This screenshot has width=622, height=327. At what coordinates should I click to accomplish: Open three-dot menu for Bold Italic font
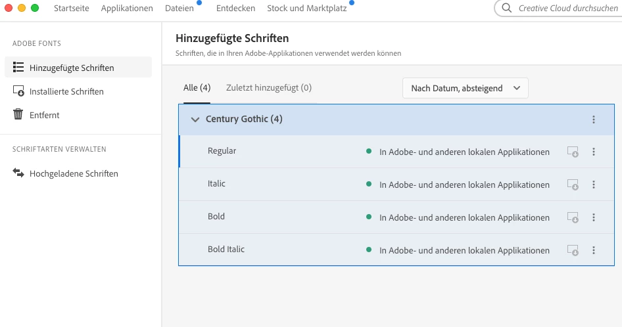pyautogui.click(x=594, y=250)
